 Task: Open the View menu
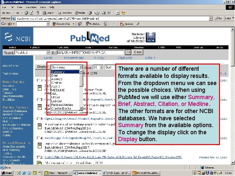click(20, 7)
